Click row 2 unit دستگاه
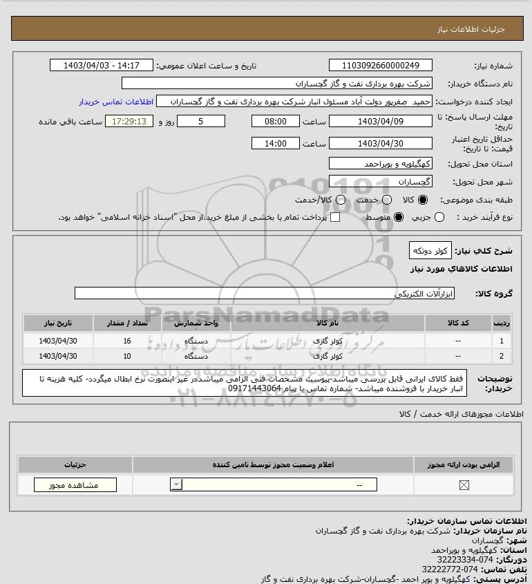The image size is (532, 584). click(196, 356)
